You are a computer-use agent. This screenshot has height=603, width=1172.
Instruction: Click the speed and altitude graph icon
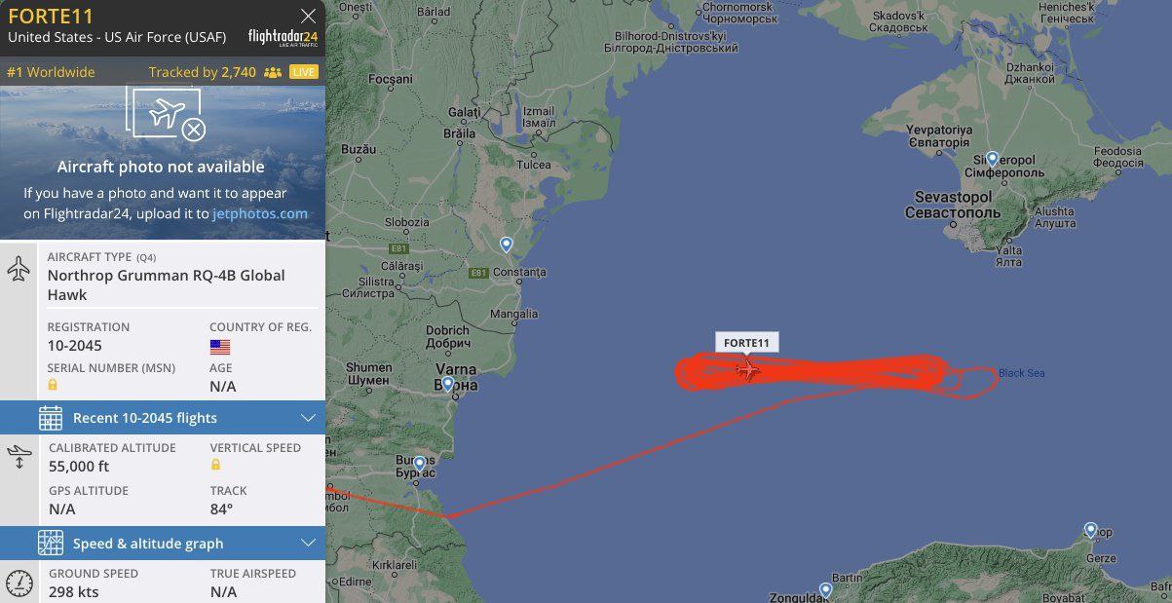pyautogui.click(x=51, y=544)
